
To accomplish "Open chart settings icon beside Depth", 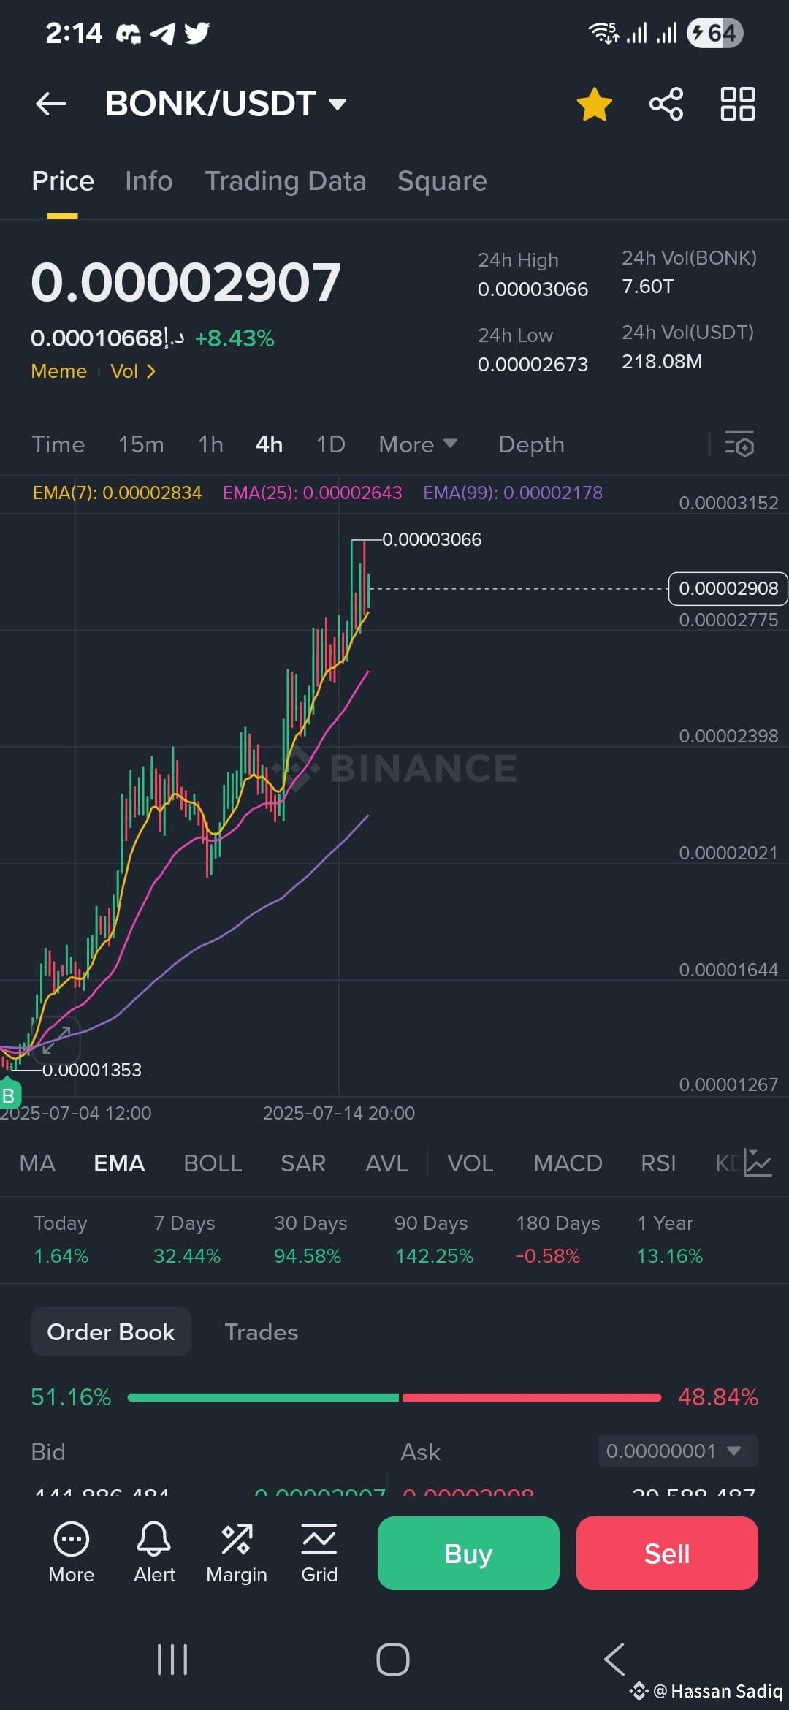I will (739, 444).
